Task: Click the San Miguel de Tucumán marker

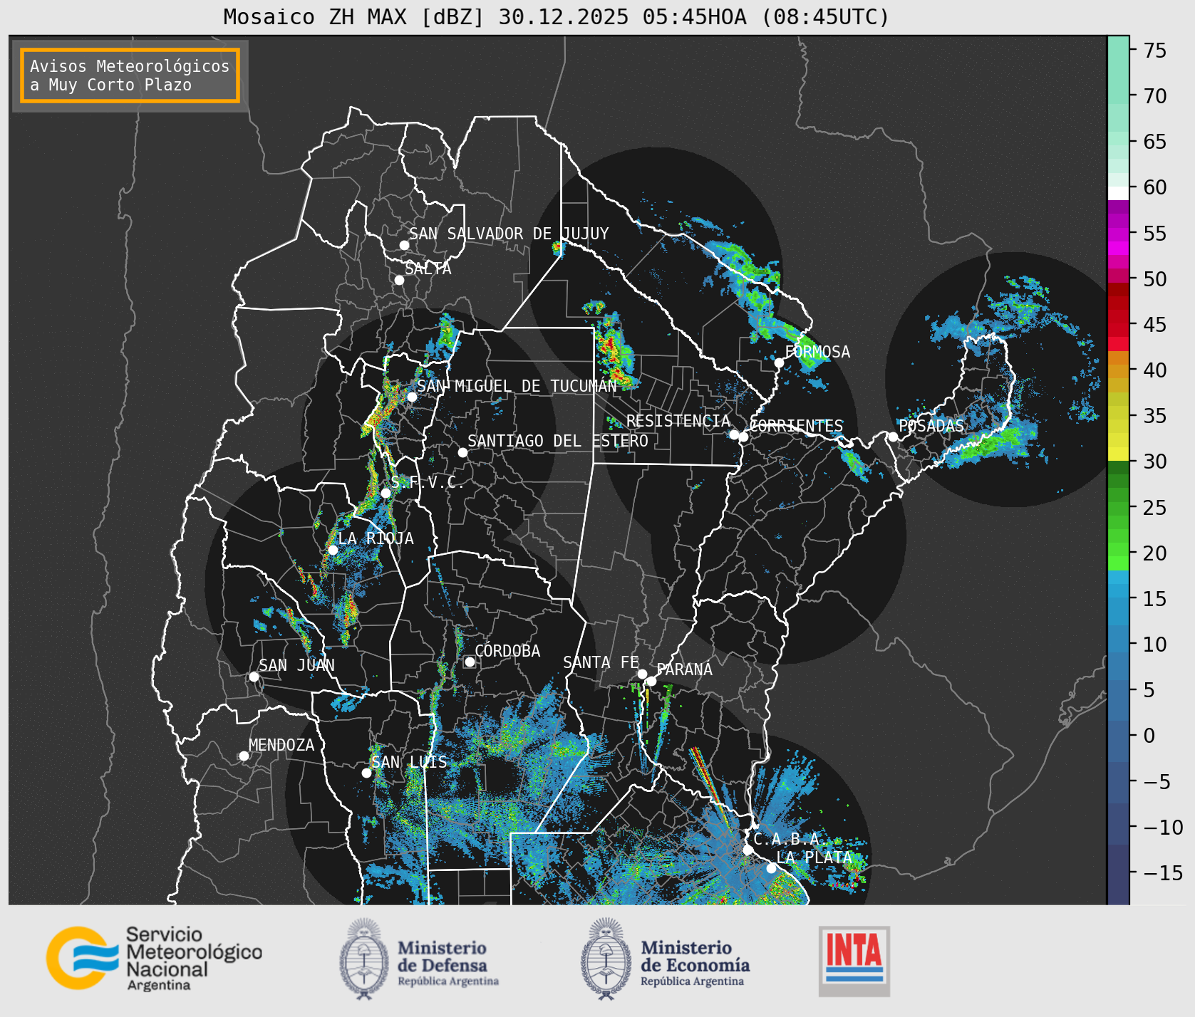Action: point(412,397)
